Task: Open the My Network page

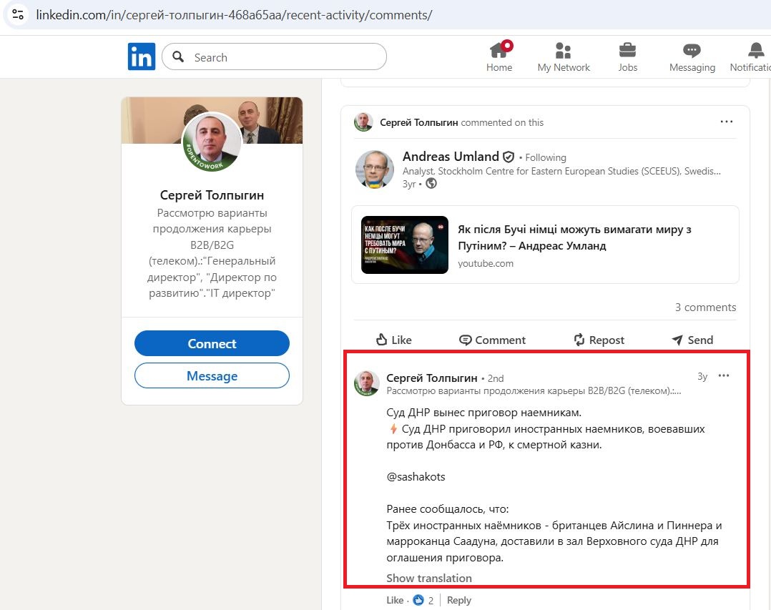Action: click(x=564, y=56)
